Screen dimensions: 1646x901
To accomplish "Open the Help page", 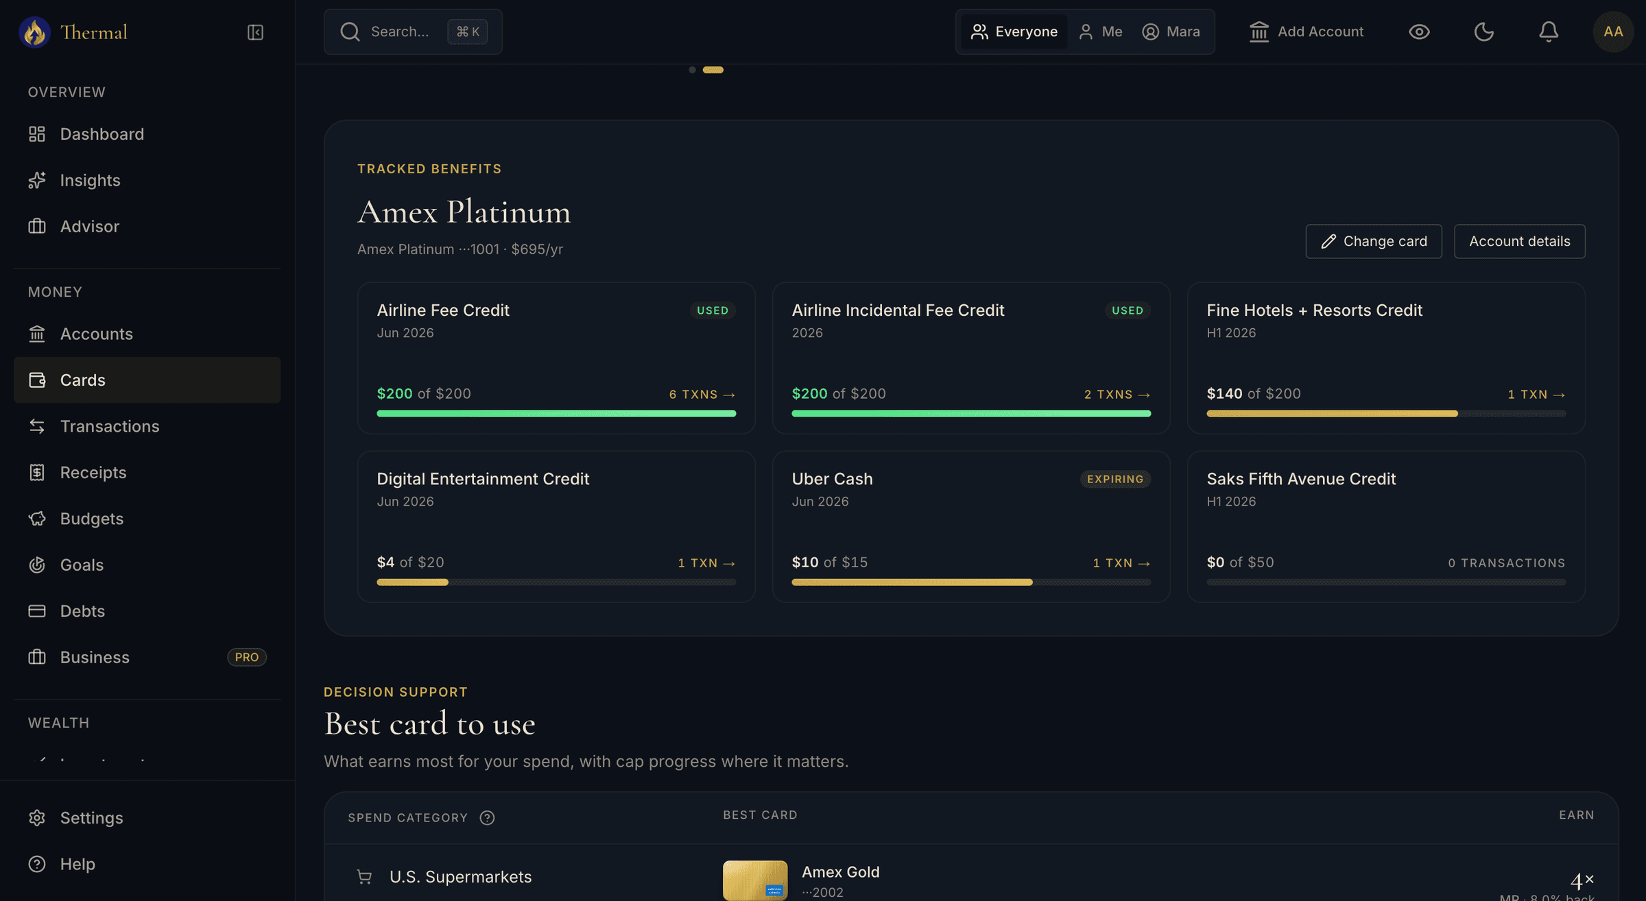I will (147, 864).
